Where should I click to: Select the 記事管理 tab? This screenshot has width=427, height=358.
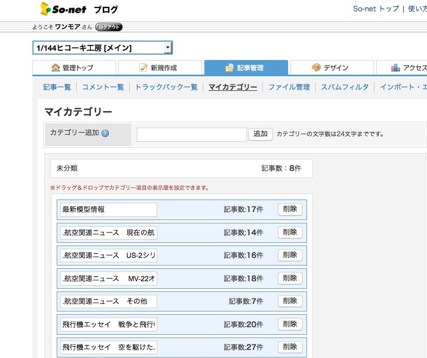[246, 68]
